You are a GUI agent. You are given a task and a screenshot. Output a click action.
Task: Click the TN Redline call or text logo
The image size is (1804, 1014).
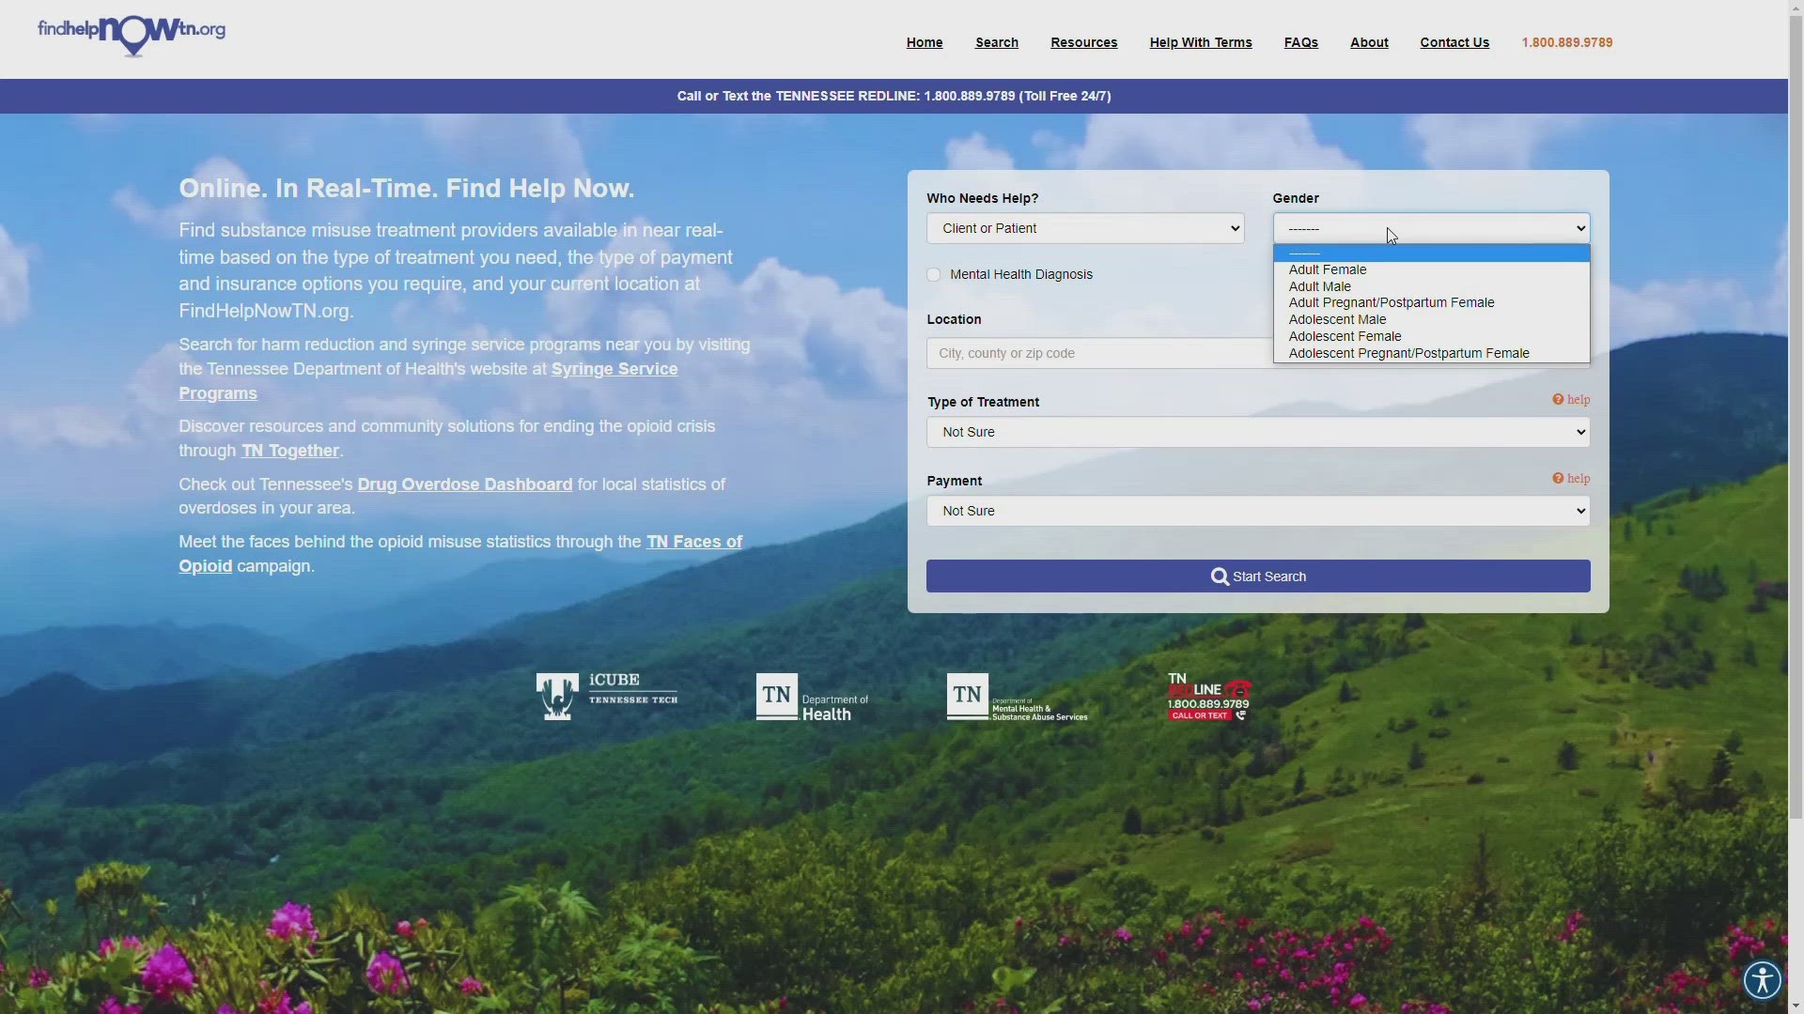1209,697
